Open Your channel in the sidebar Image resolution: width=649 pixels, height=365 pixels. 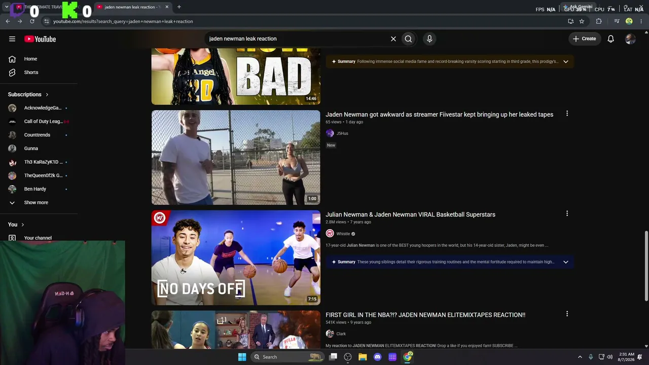pyautogui.click(x=39, y=238)
